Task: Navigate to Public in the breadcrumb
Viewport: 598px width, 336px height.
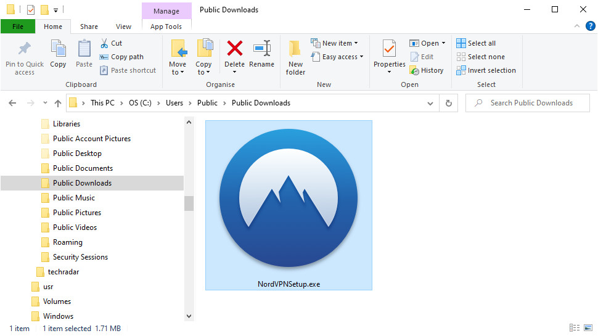Action: click(x=207, y=103)
